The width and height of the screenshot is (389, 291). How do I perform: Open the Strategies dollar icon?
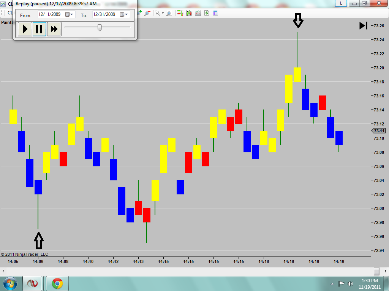click(206, 13)
